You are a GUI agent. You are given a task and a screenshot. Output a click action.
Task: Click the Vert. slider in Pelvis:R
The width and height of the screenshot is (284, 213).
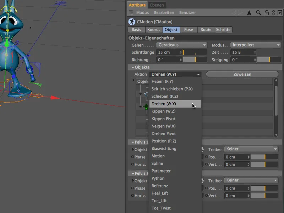tap(264, 196)
